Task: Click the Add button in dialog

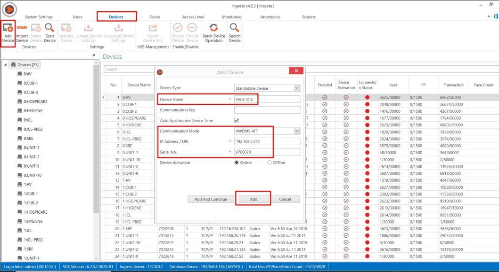Action: (254, 199)
